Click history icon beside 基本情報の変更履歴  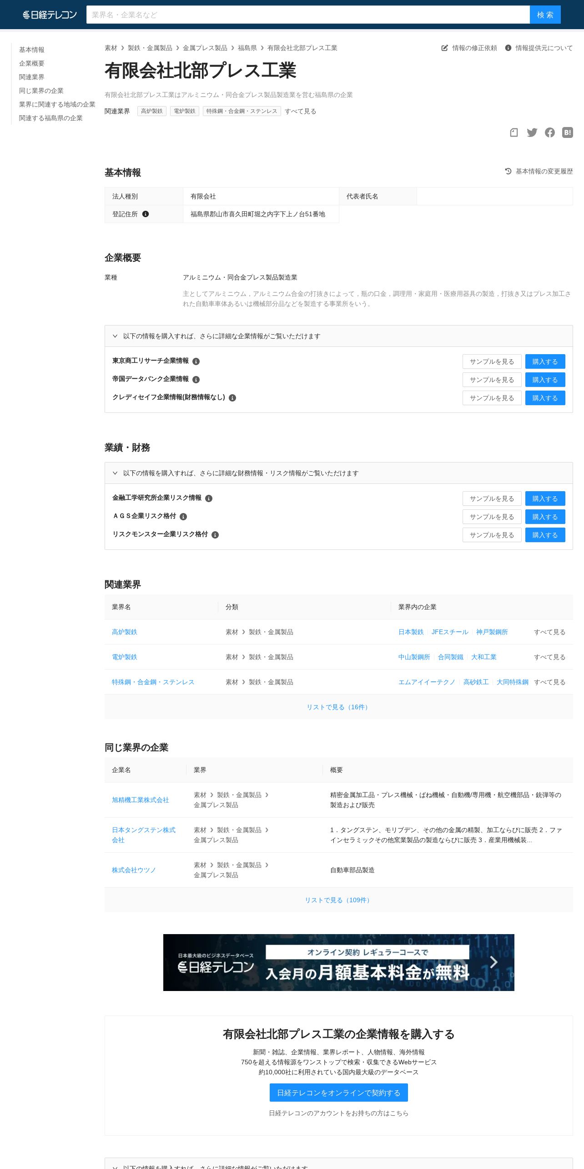[x=508, y=171]
